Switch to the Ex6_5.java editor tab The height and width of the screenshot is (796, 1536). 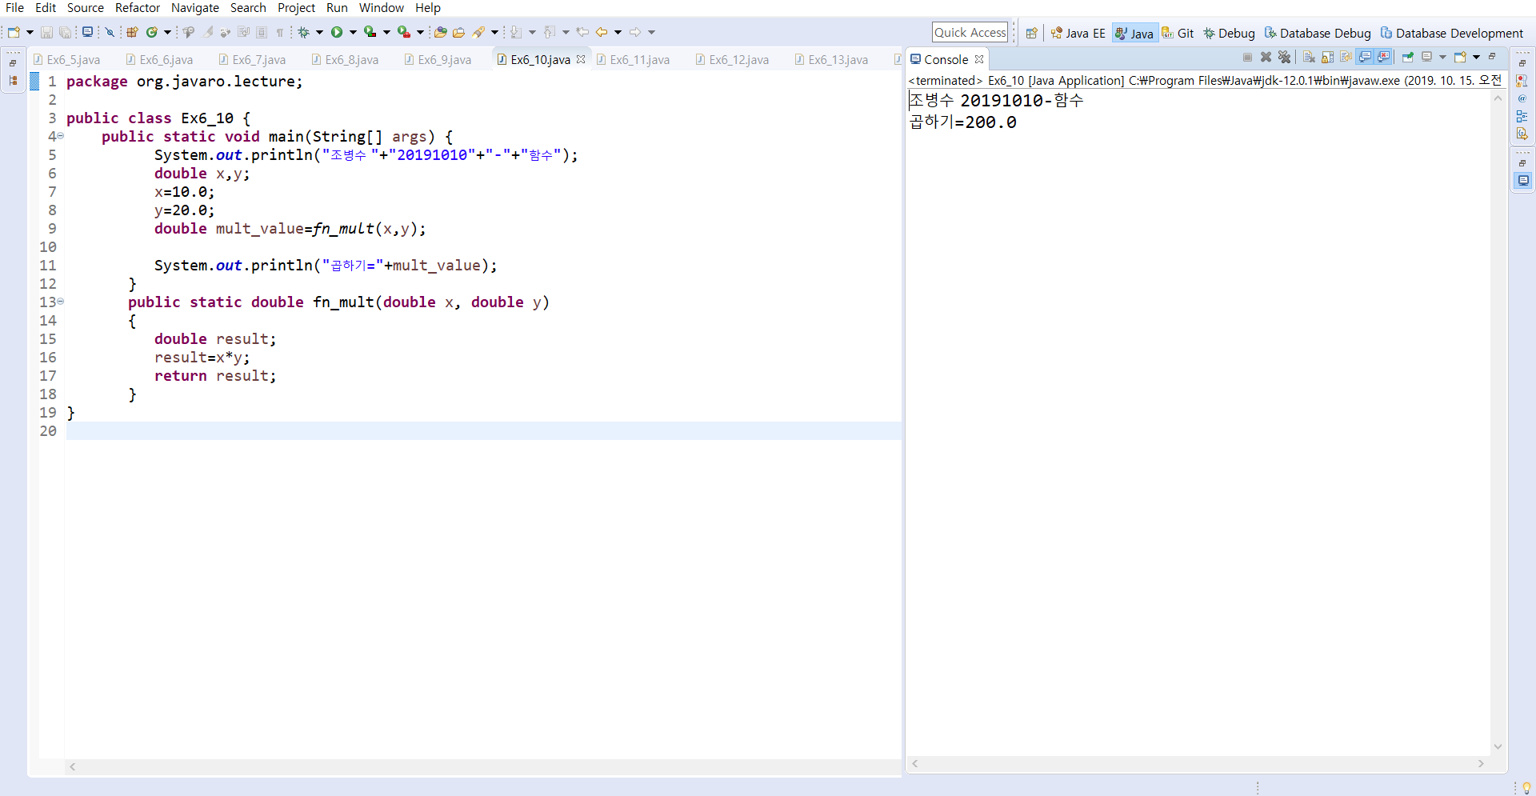[x=67, y=60]
